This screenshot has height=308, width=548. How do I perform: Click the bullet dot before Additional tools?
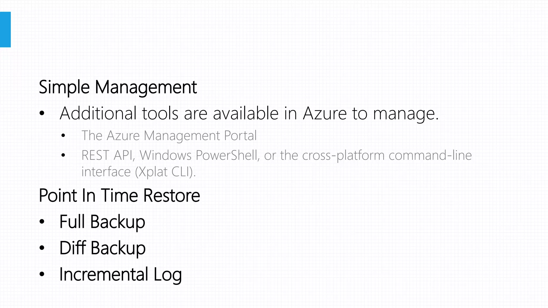click(x=42, y=114)
